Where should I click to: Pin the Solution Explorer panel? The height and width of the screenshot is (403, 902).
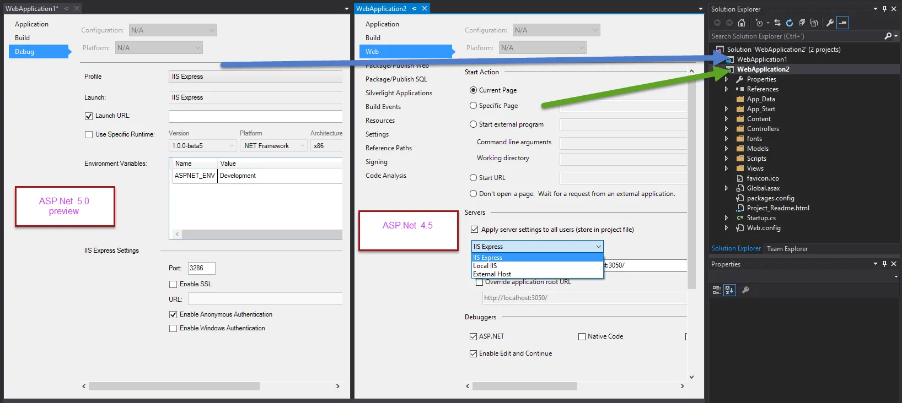[x=885, y=9]
